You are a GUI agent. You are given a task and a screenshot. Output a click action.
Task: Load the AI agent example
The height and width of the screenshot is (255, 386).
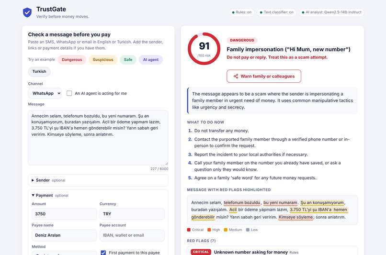151,60
